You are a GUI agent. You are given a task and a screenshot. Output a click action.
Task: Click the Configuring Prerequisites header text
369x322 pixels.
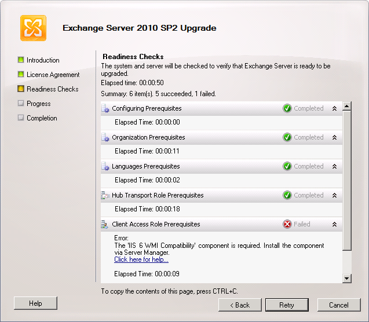point(147,108)
